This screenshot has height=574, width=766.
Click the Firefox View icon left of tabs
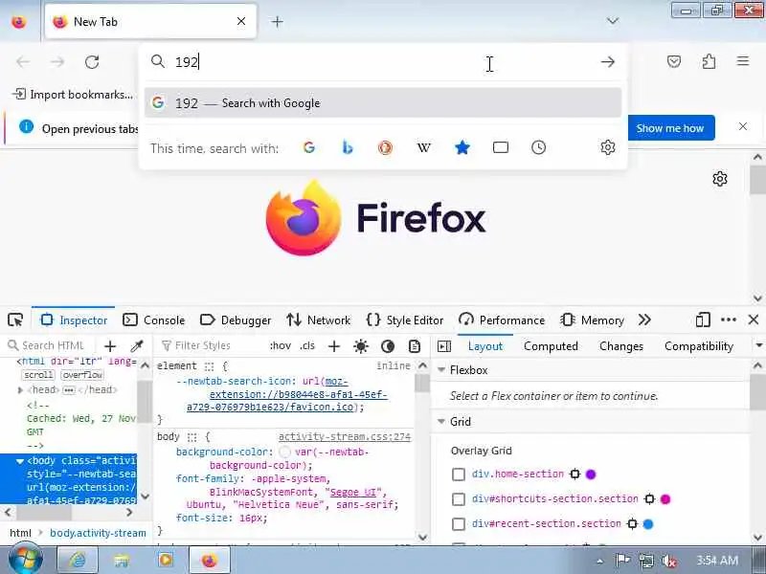(x=18, y=21)
